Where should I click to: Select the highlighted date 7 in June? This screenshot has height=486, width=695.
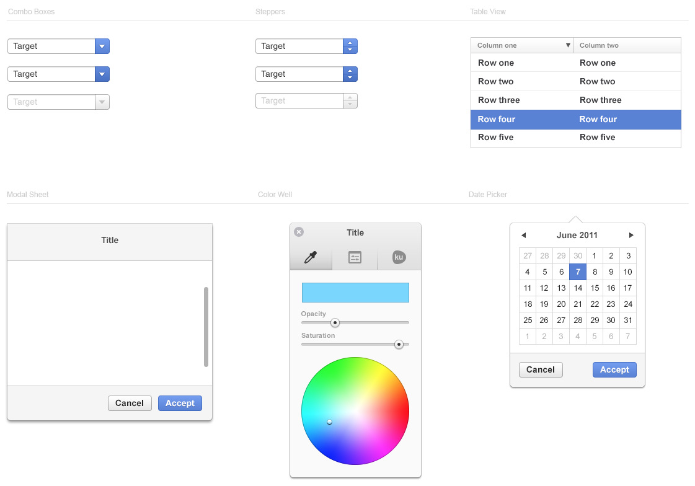578,272
